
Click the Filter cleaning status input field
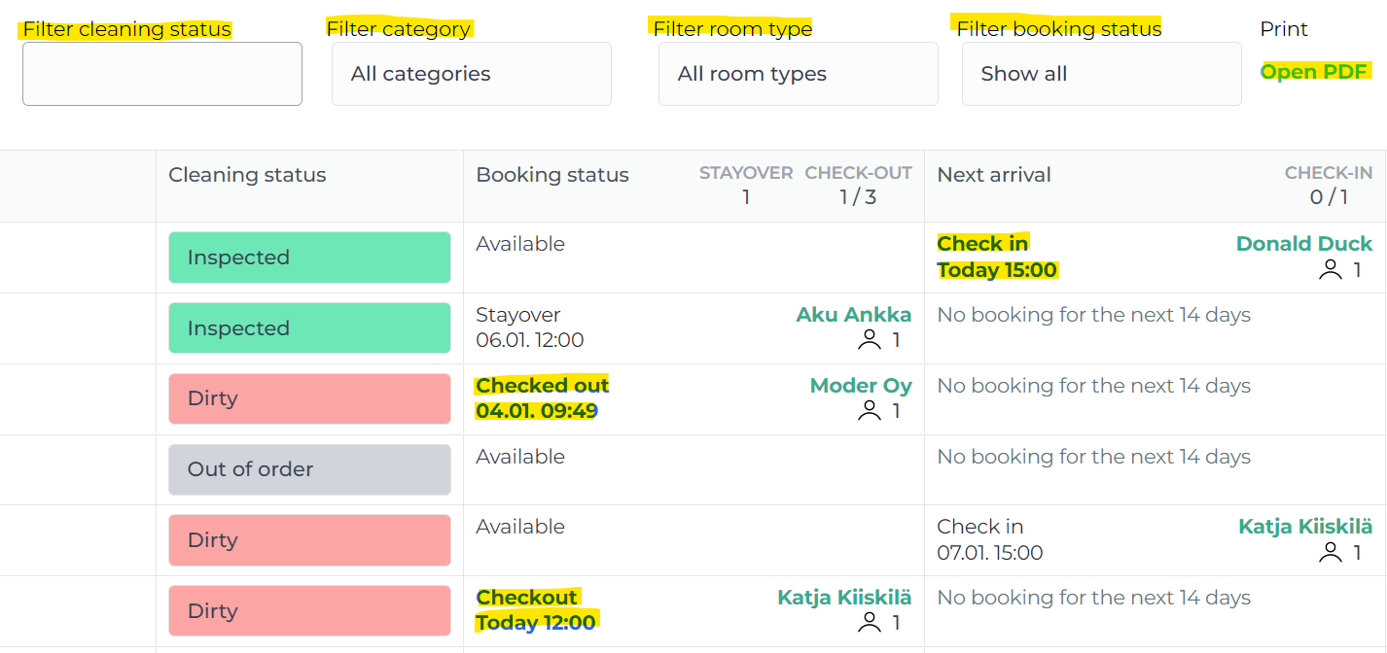162,74
